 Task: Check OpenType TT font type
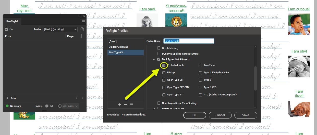coord(164,95)
